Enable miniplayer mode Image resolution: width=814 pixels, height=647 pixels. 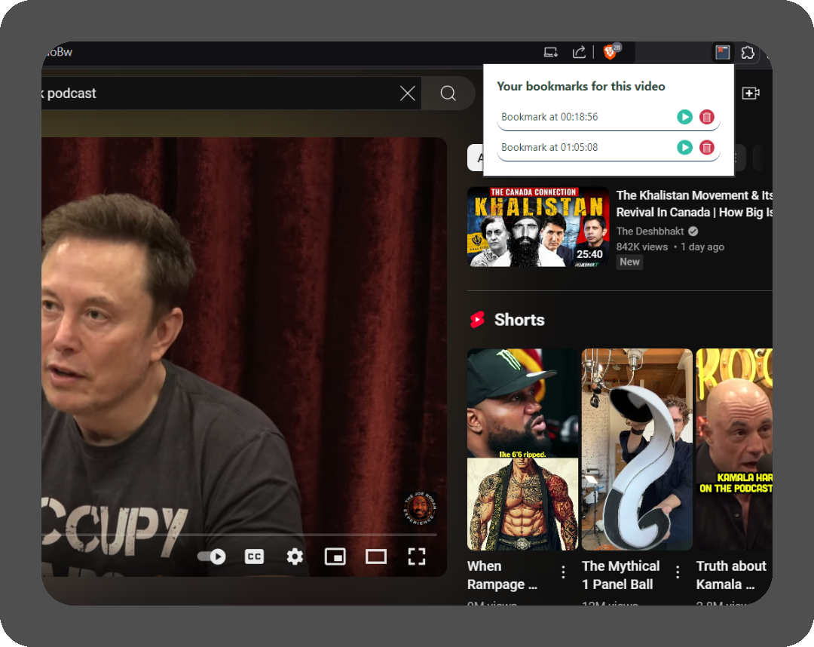335,557
